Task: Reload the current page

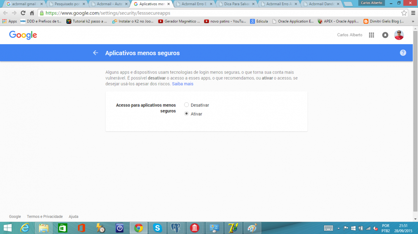Action: (23, 13)
